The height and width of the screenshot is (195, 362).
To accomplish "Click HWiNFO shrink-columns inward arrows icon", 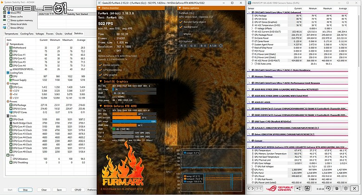I will pos(259,188).
